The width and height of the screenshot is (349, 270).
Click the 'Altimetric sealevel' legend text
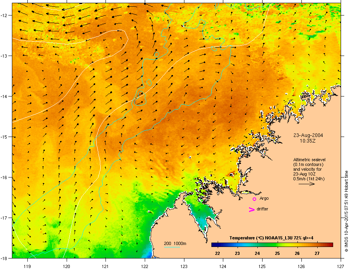coord(309,160)
